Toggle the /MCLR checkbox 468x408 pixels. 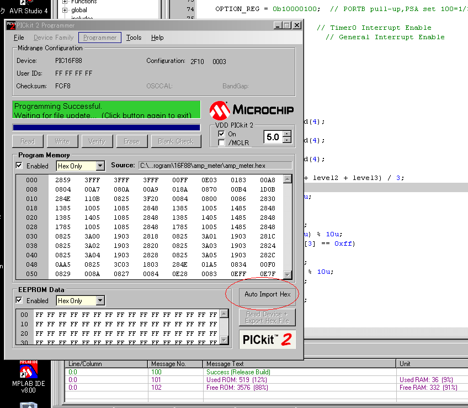click(x=221, y=143)
